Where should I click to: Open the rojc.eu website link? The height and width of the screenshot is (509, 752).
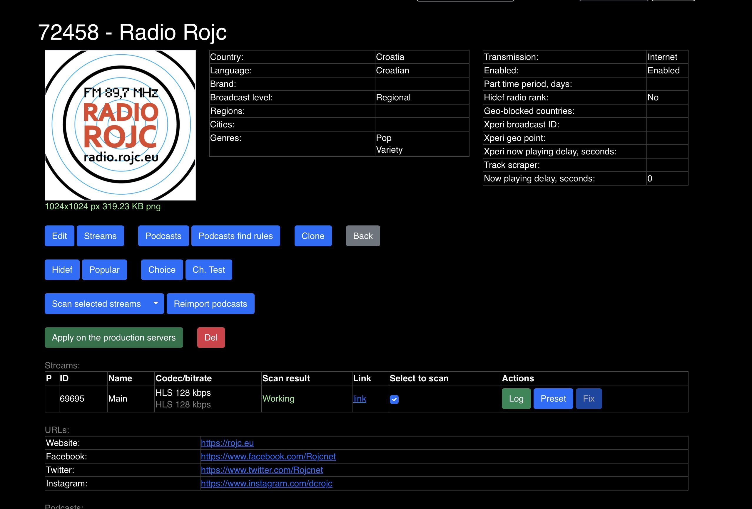pyautogui.click(x=227, y=443)
